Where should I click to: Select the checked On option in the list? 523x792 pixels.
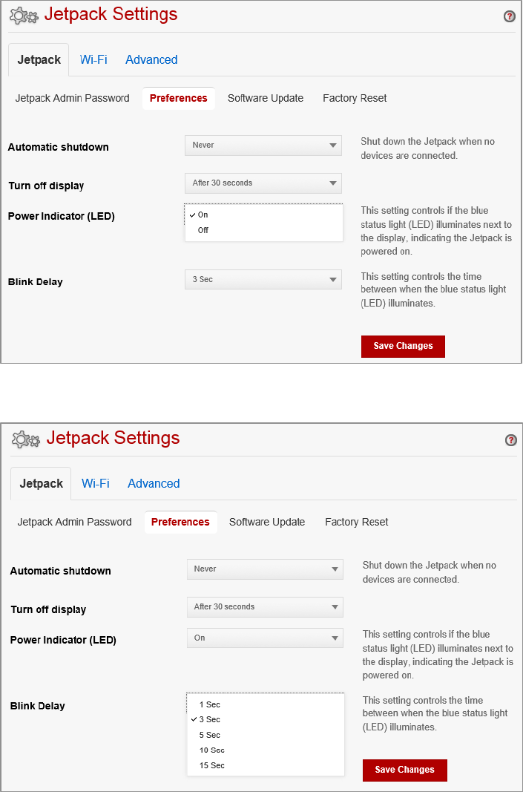click(x=203, y=215)
